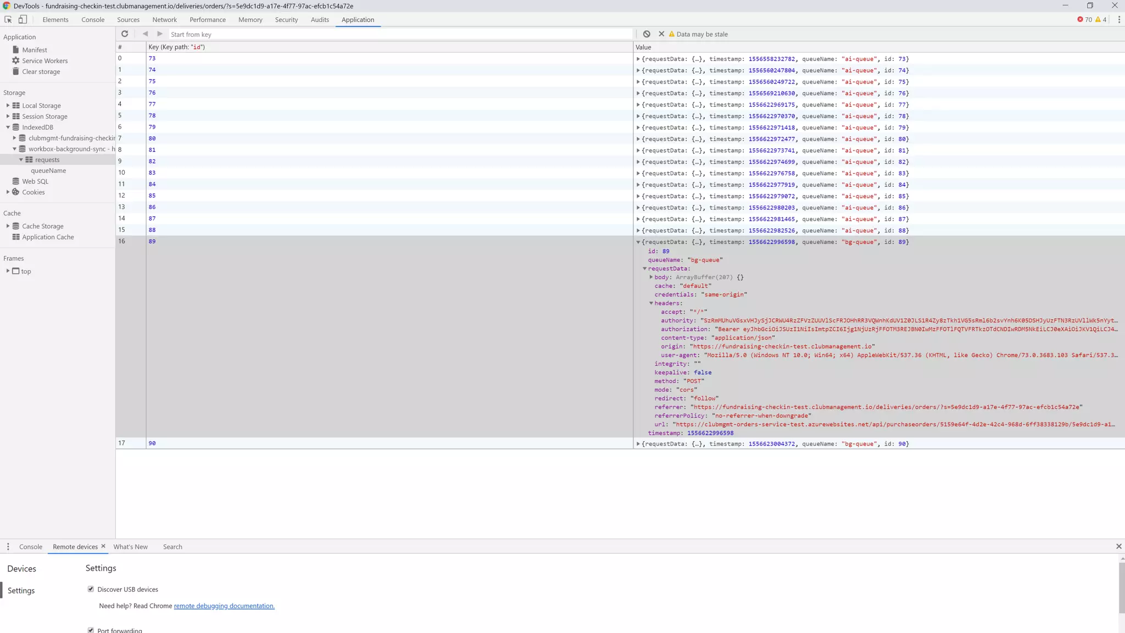The width and height of the screenshot is (1125, 633).
Task: Open Service Workers in the sidebar
Action: [44, 61]
